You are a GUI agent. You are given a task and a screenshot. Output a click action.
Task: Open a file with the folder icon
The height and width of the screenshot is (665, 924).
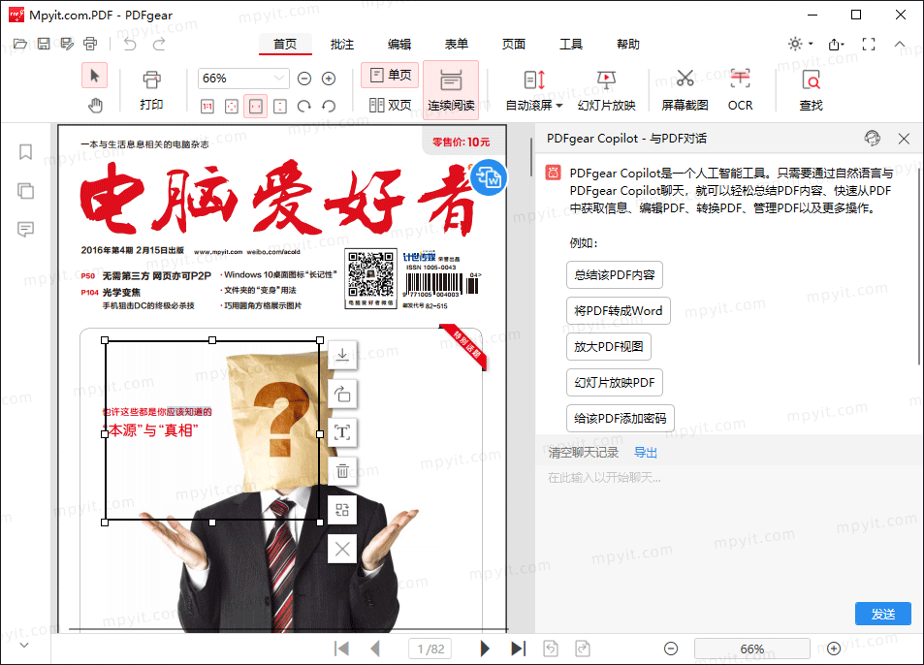(20, 44)
